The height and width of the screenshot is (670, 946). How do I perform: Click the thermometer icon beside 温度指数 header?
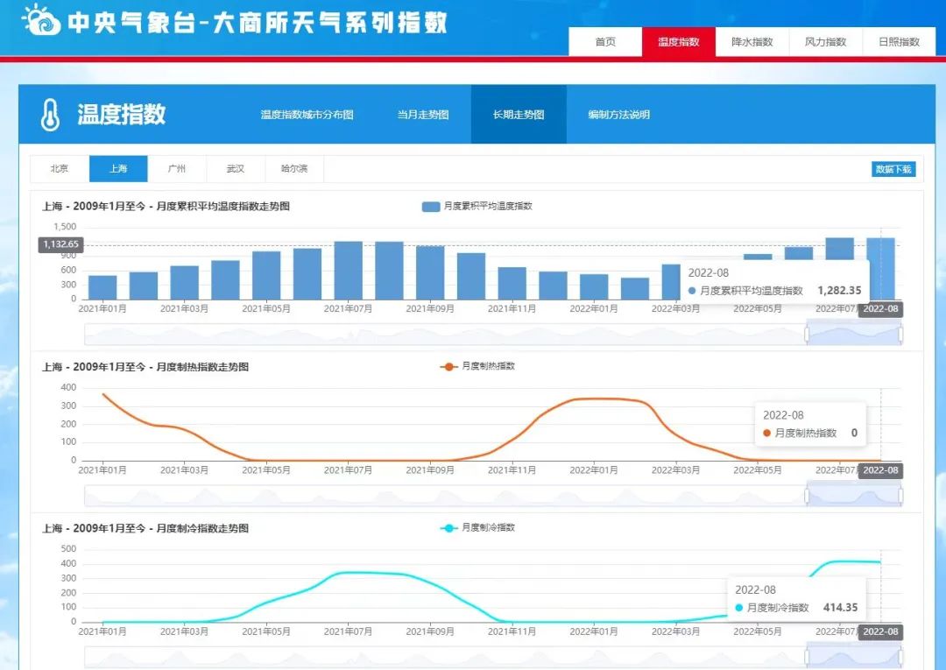pyautogui.click(x=52, y=114)
